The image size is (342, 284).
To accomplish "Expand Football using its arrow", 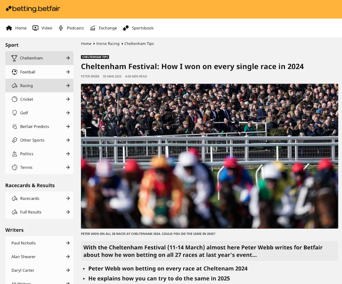I will click(68, 72).
